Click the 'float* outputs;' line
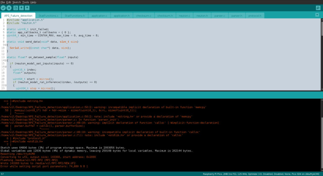Image resolution: width=323 pixels, height=176 pixels. (25, 73)
